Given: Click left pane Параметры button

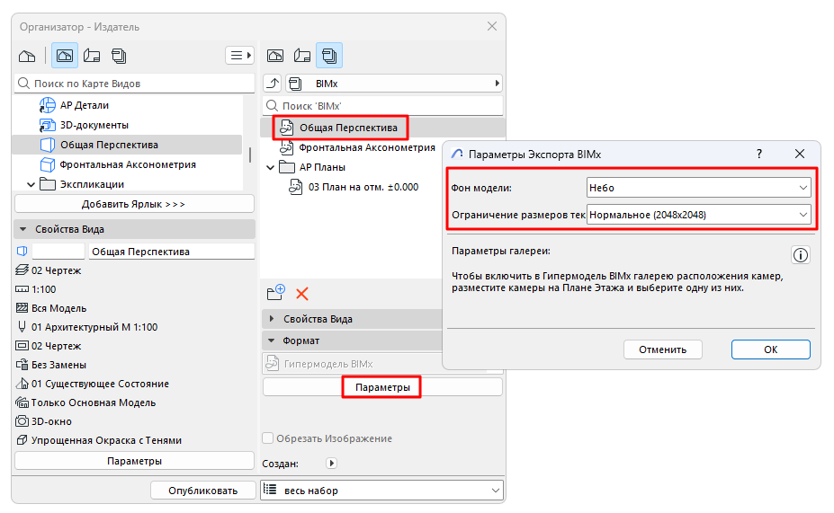Looking at the screenshot, I should 134,461.
